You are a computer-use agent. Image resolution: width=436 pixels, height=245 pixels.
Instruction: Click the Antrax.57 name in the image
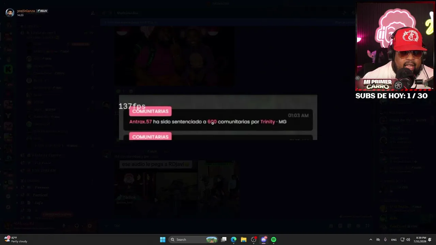click(x=141, y=121)
